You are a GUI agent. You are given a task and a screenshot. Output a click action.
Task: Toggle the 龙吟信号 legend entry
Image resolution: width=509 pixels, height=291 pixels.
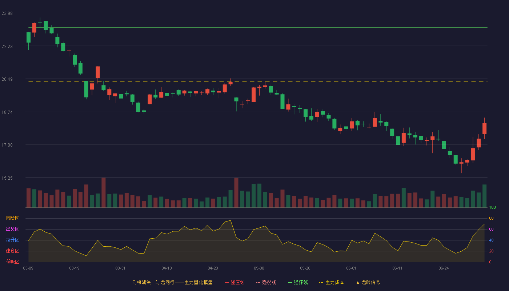click(368, 282)
